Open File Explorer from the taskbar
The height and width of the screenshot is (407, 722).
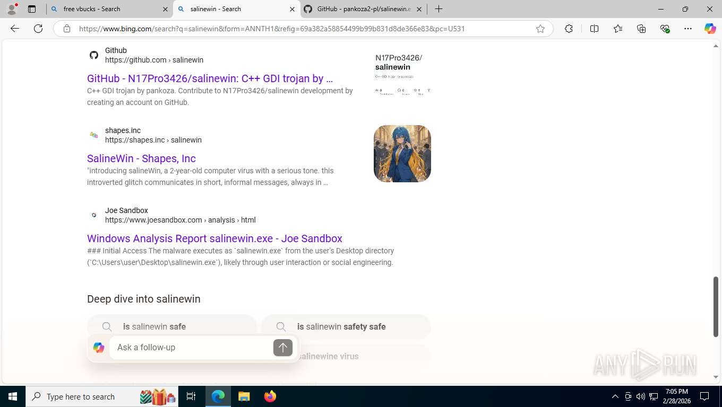(x=244, y=396)
